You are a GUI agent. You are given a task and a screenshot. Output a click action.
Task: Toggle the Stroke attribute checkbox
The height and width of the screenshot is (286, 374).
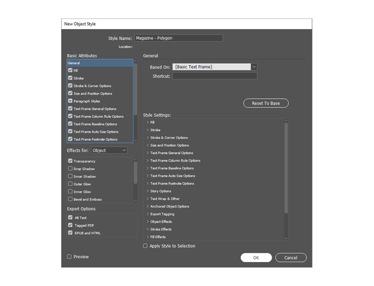coord(70,78)
